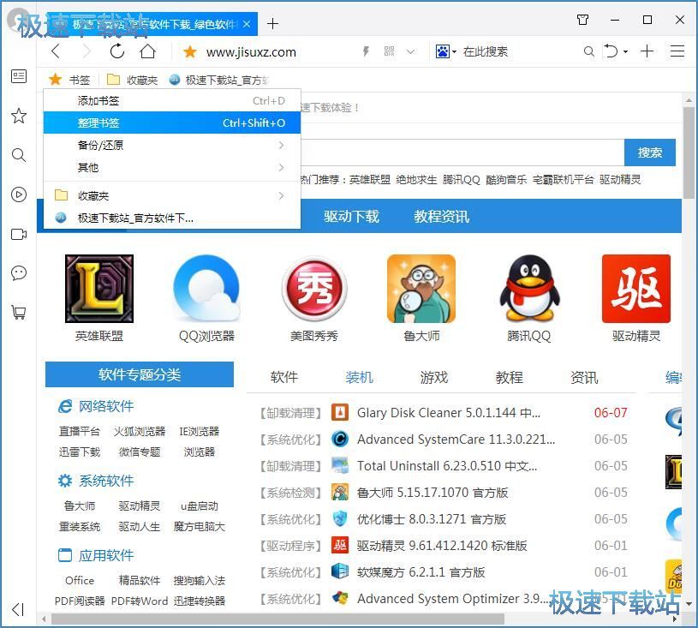Screen dimensions: 698x628
Task: Open 极速下载站_官方软件下 menu bookmark
Action: (172, 218)
